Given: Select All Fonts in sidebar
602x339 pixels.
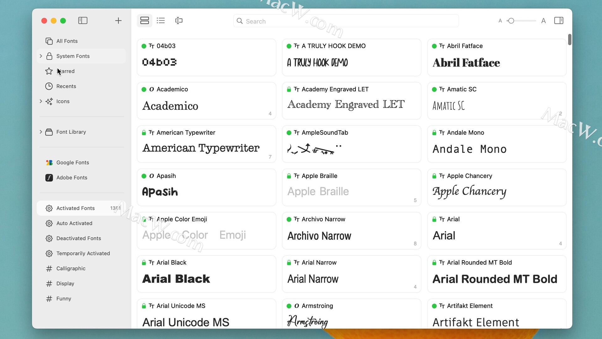Looking at the screenshot, I should coord(82,41).
